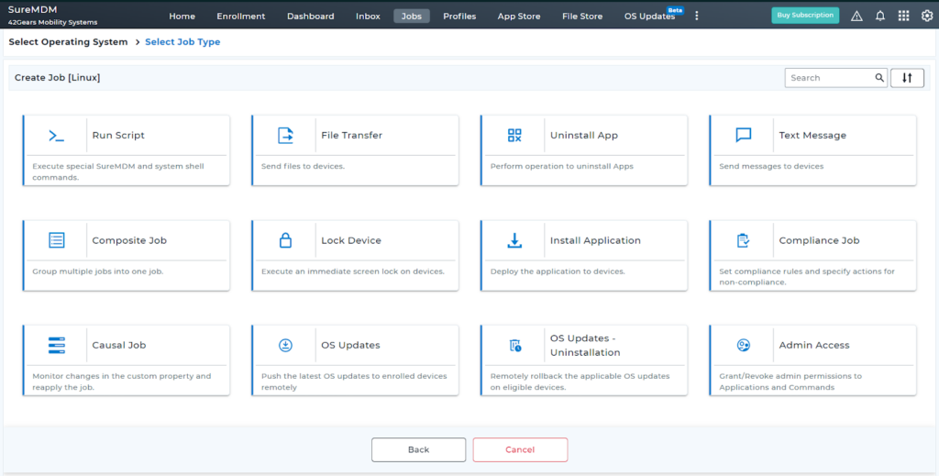The image size is (939, 476).
Task: Click the Select Operating System breadcrumb
Action: tap(68, 42)
